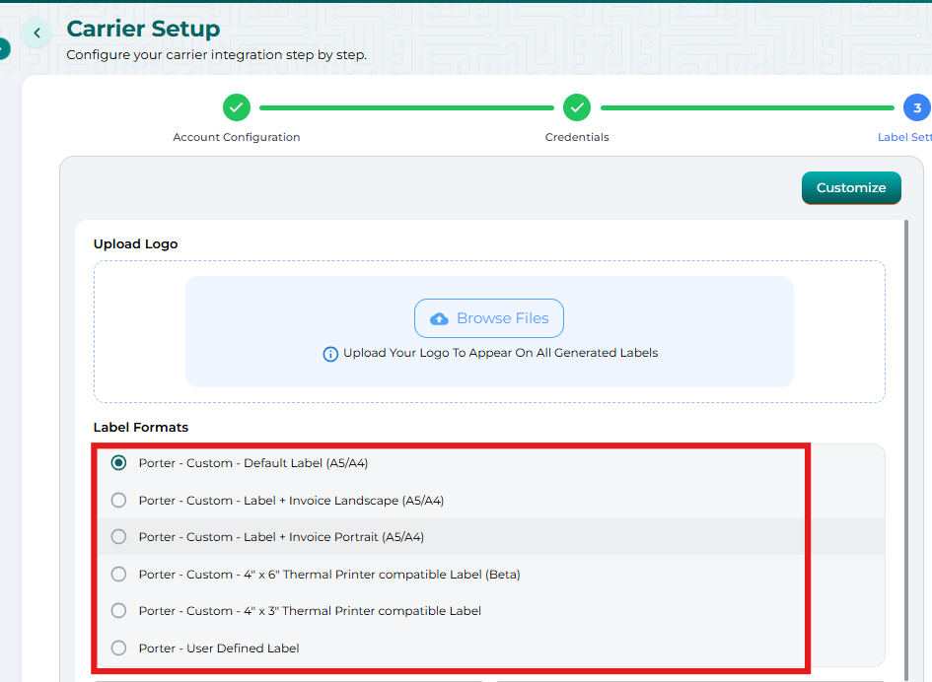Go back using the chevron arrow button

(x=36, y=34)
